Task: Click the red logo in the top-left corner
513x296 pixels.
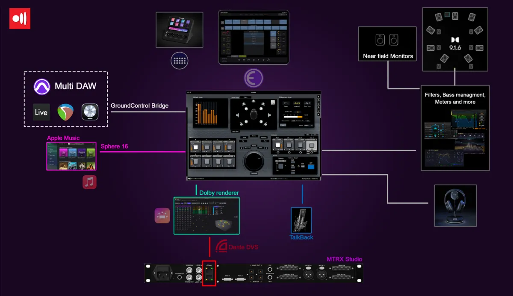Action: tap(20, 18)
